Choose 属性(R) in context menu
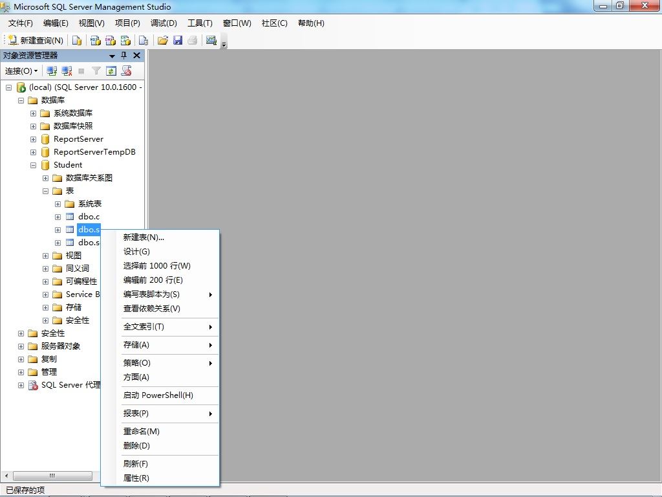This screenshot has height=497, width=662. tap(167, 478)
